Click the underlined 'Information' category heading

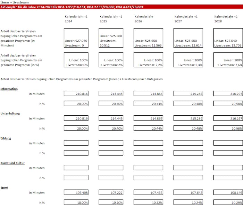click(x=9, y=89)
